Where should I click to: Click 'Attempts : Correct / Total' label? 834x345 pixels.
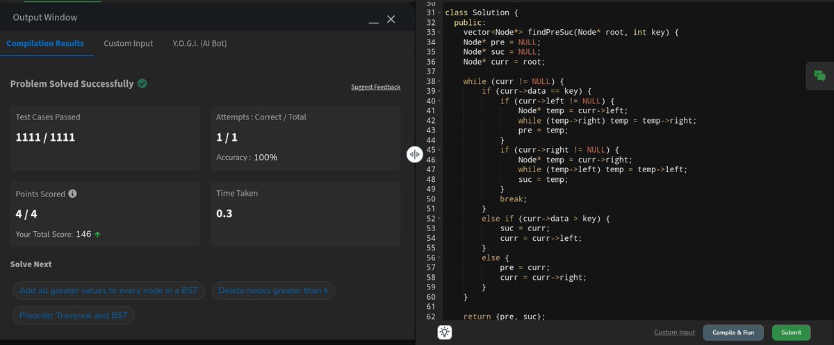[x=261, y=117]
